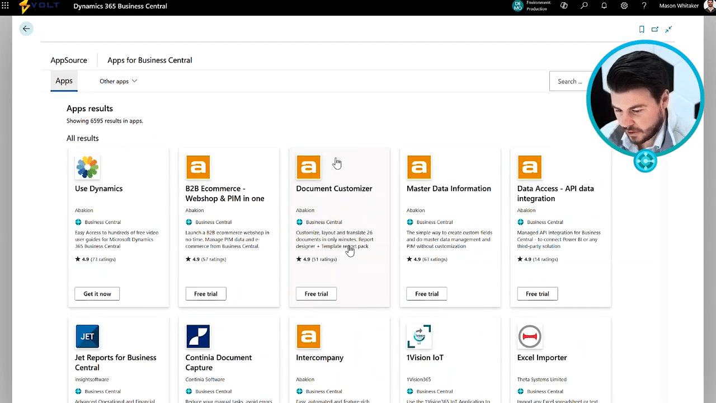Open notifications bell
This screenshot has height=403, width=716.
[604, 6]
